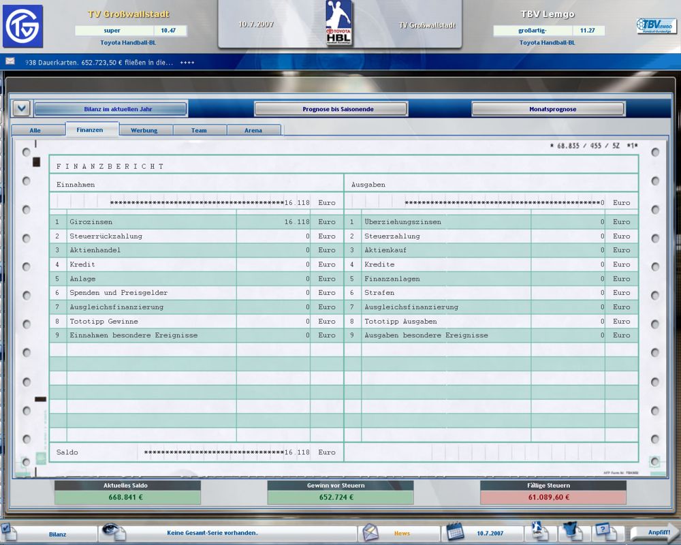Open the News envelope icon
Screen dimensions: 681x545
pyautogui.click(x=370, y=532)
